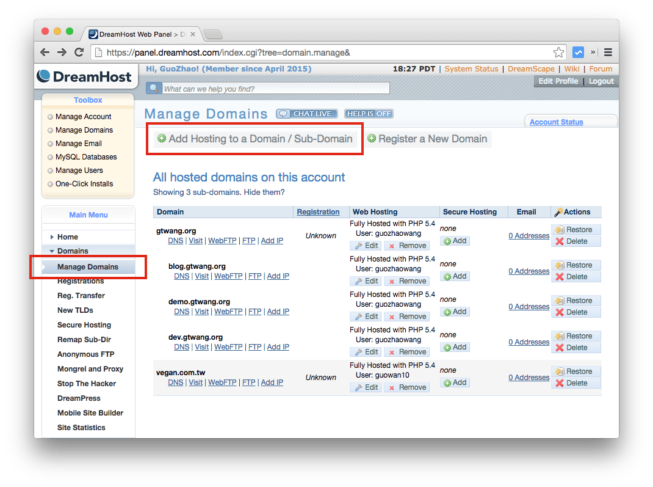Expand the Home section in Main Menu

pyautogui.click(x=51, y=236)
